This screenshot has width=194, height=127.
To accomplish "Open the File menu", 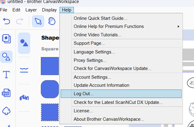I will click(x=4, y=10).
